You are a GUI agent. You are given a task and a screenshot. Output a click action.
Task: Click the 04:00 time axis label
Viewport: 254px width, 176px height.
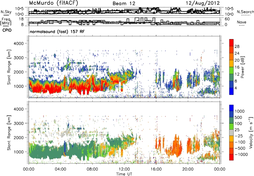60,169
